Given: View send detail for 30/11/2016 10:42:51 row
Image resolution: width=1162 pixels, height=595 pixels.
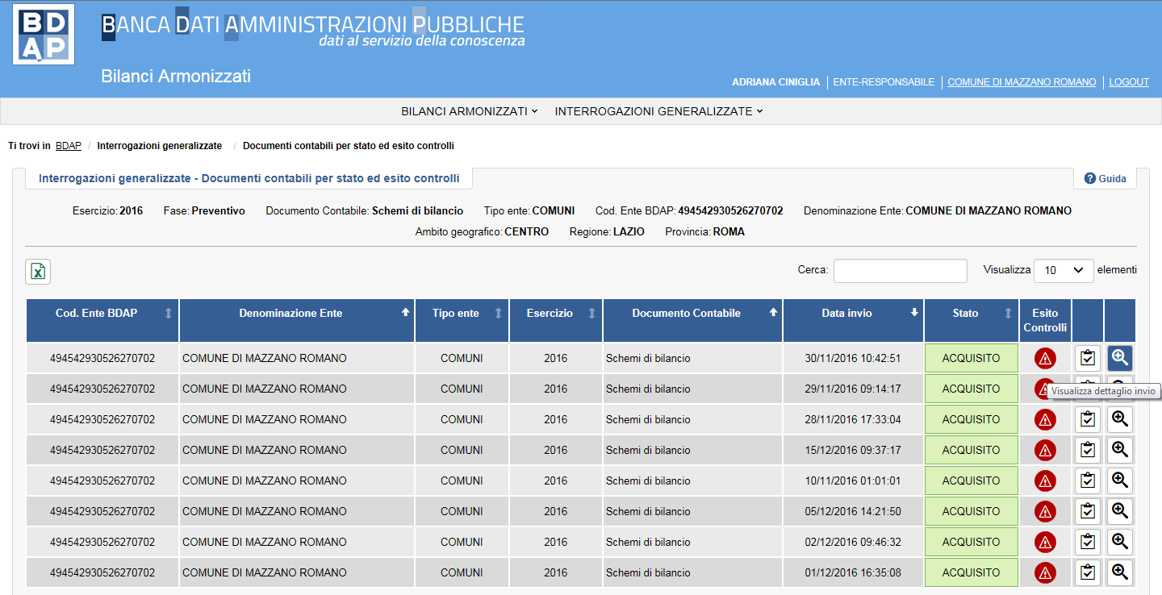Looking at the screenshot, I should pos(1119,357).
